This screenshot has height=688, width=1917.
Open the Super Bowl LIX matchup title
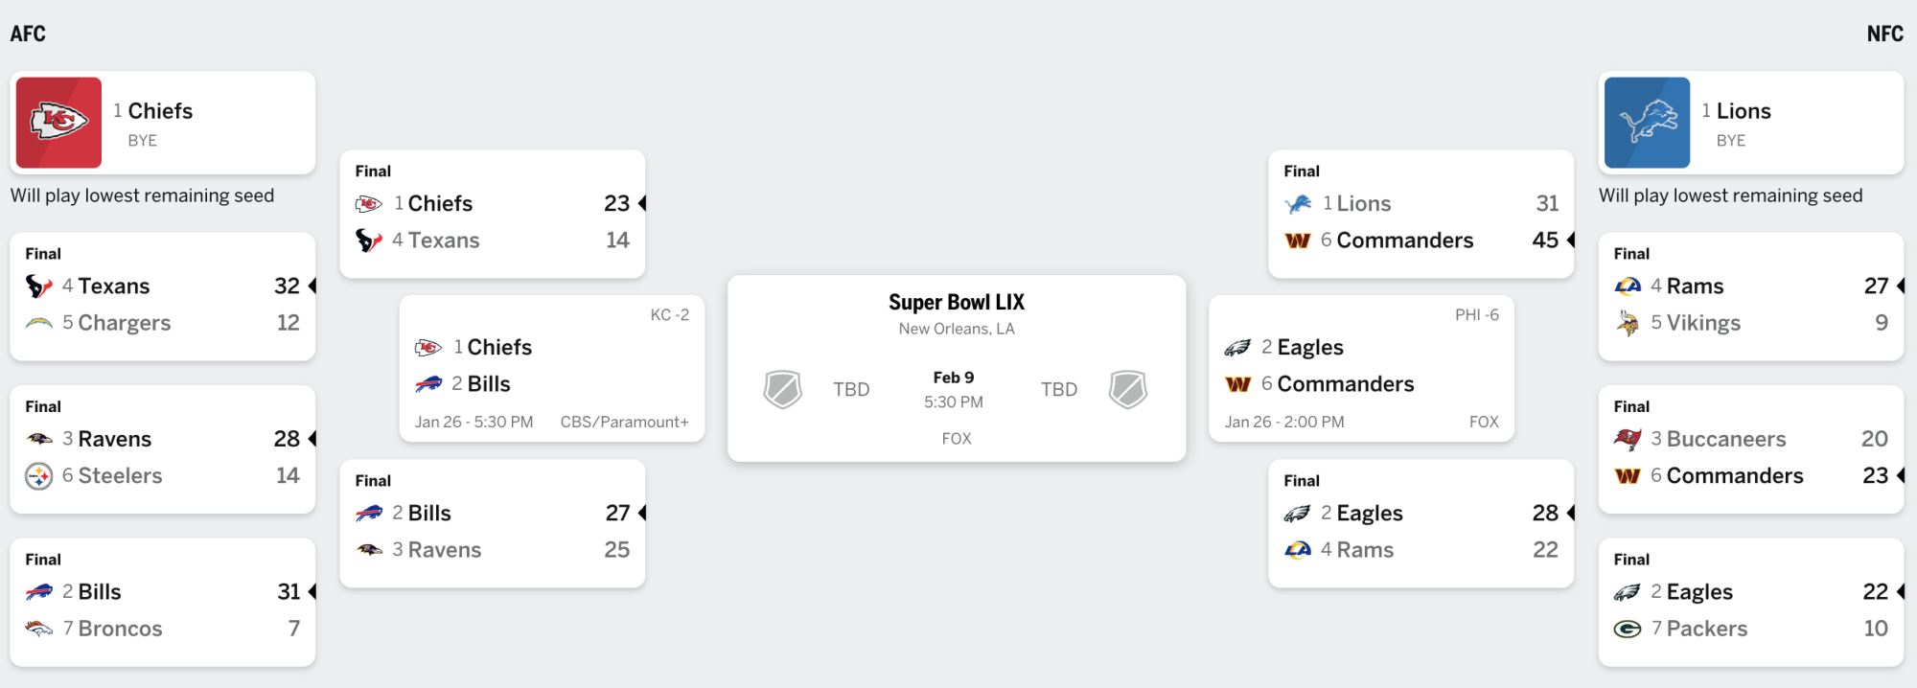click(957, 303)
